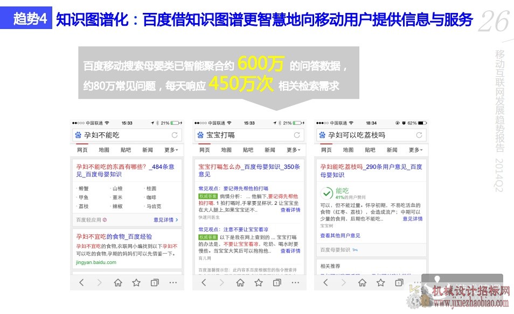
Task: Click Baidu paw logo beside 孕妇可以吃荔枝吗 query
Action: [322, 135]
